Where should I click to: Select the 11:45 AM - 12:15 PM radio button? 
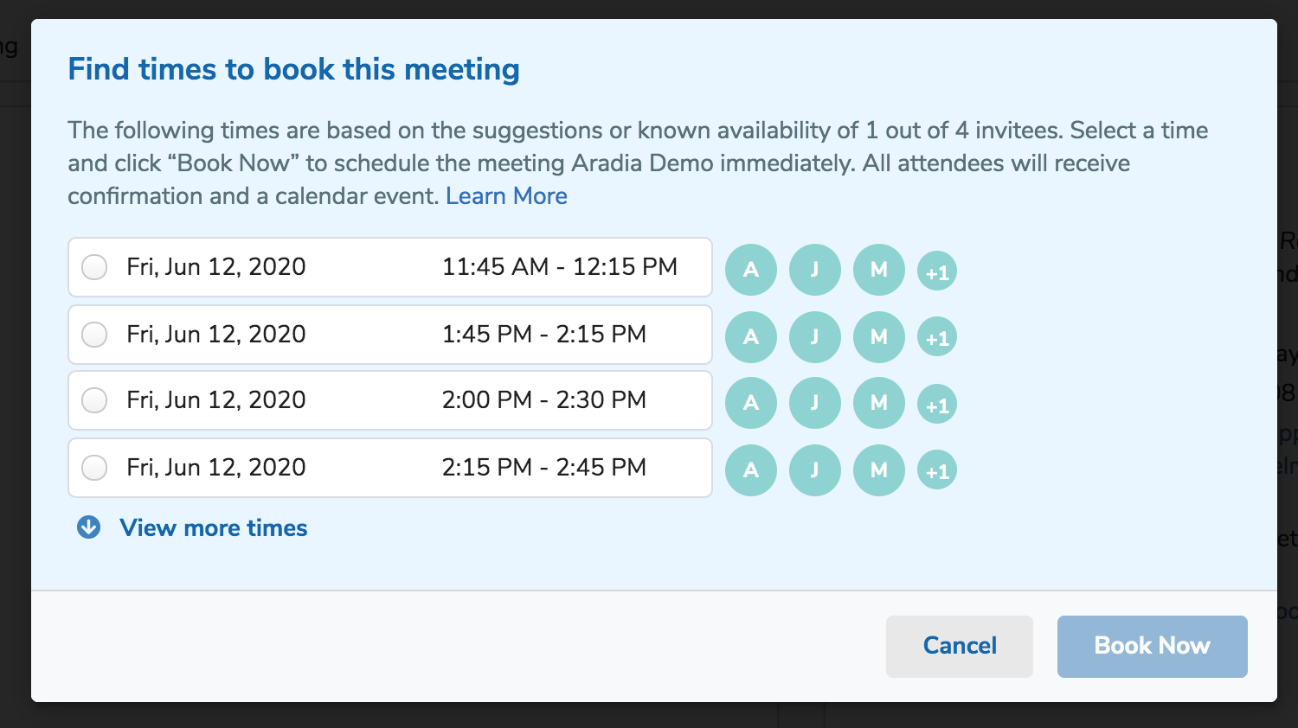click(x=94, y=267)
